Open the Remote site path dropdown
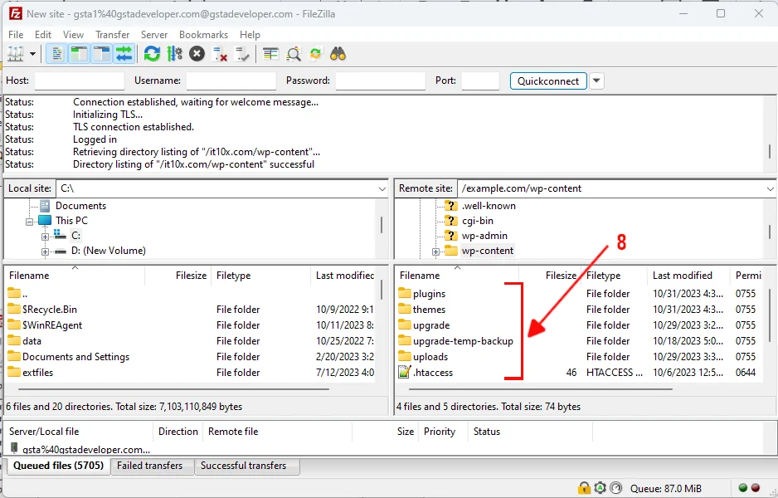The image size is (778, 498). [770, 188]
